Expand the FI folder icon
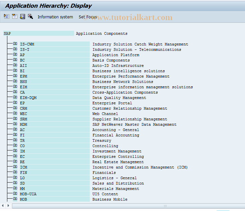Screen dimensions: 245x211 (x=15, y=135)
